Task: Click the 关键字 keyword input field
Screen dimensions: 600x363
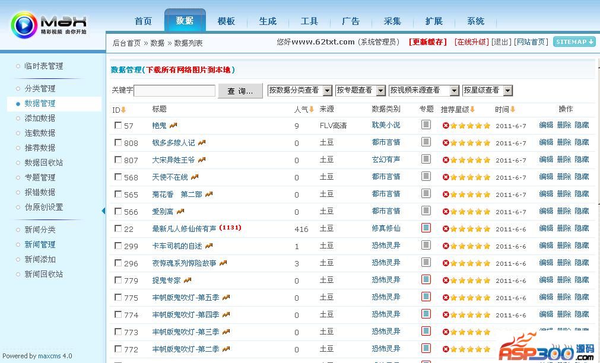Action: 174,91
